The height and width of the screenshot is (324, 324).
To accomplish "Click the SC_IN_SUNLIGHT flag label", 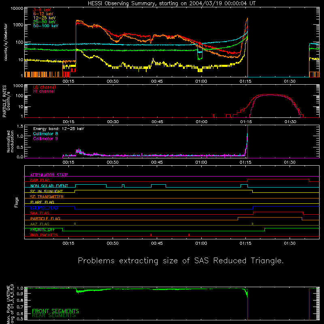I will click(47, 191).
